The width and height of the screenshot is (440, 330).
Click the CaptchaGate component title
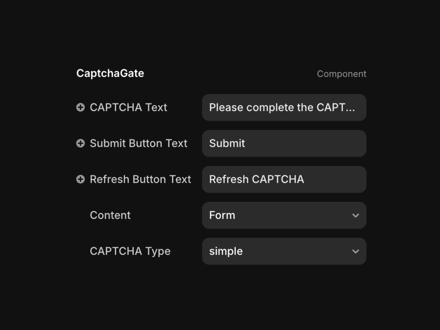click(110, 73)
